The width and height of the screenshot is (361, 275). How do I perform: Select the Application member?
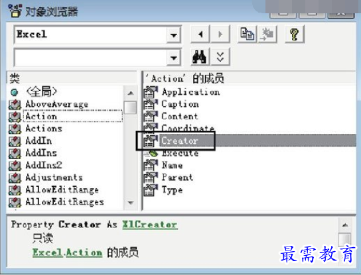[x=190, y=92]
